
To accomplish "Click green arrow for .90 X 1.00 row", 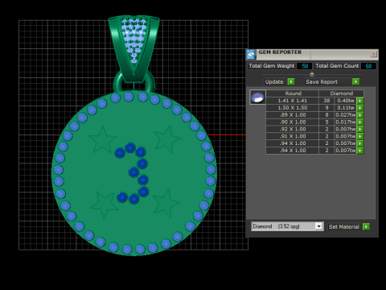I will pos(360,122).
